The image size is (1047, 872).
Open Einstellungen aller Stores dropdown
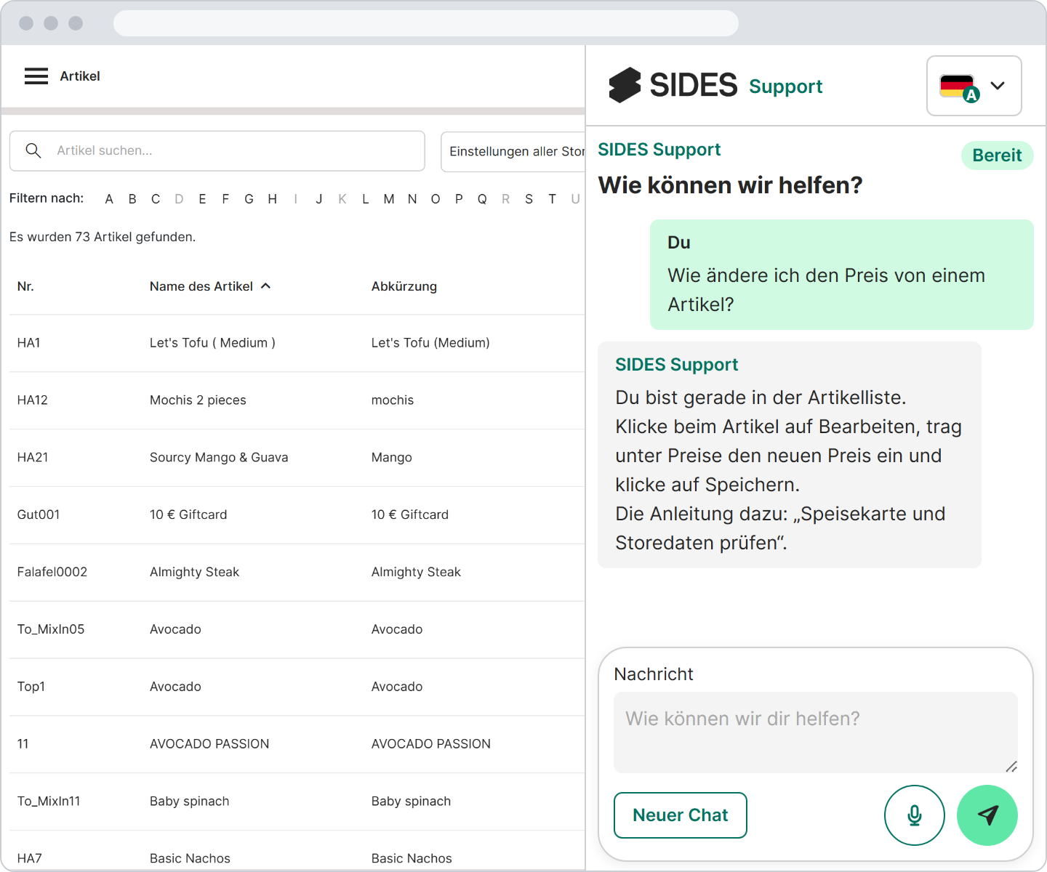point(513,151)
